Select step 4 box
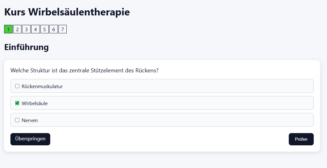This screenshot has height=168, width=327. [x=35, y=29]
